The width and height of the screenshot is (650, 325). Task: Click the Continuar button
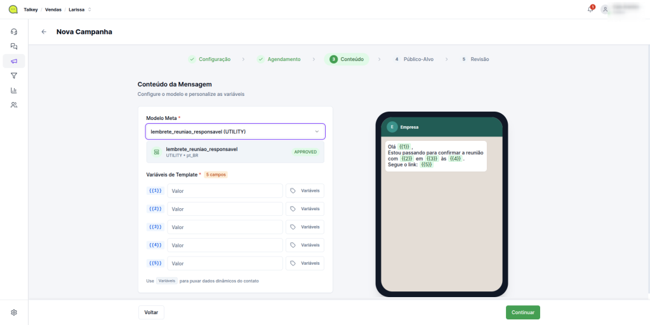click(x=522, y=312)
